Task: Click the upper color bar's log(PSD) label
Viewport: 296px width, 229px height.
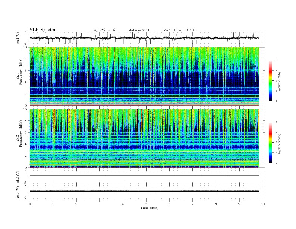Action: click(x=280, y=82)
